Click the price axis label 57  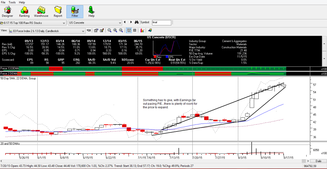pos(315,85)
